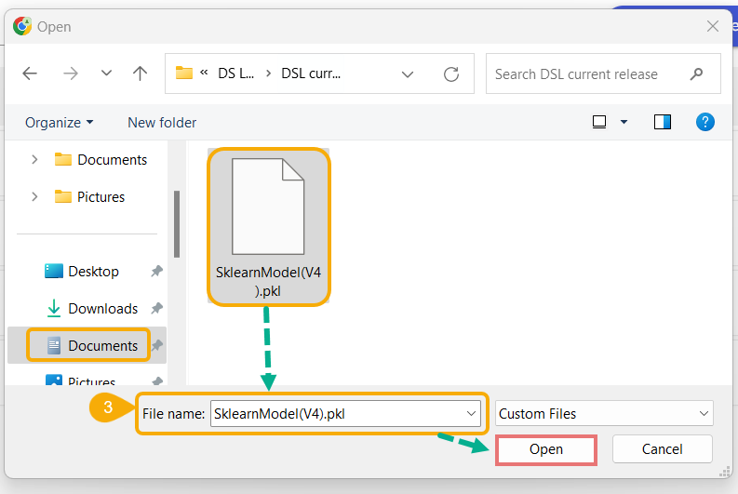
Task: Open the Custom Files type dropdown
Action: pyautogui.click(x=604, y=414)
